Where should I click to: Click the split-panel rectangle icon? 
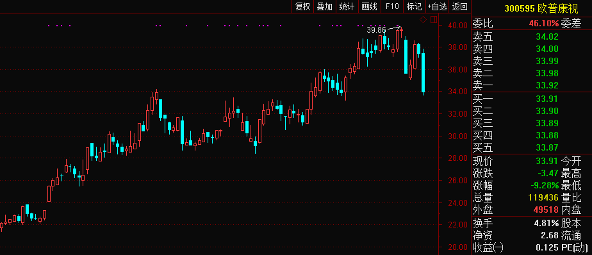coord(433,19)
